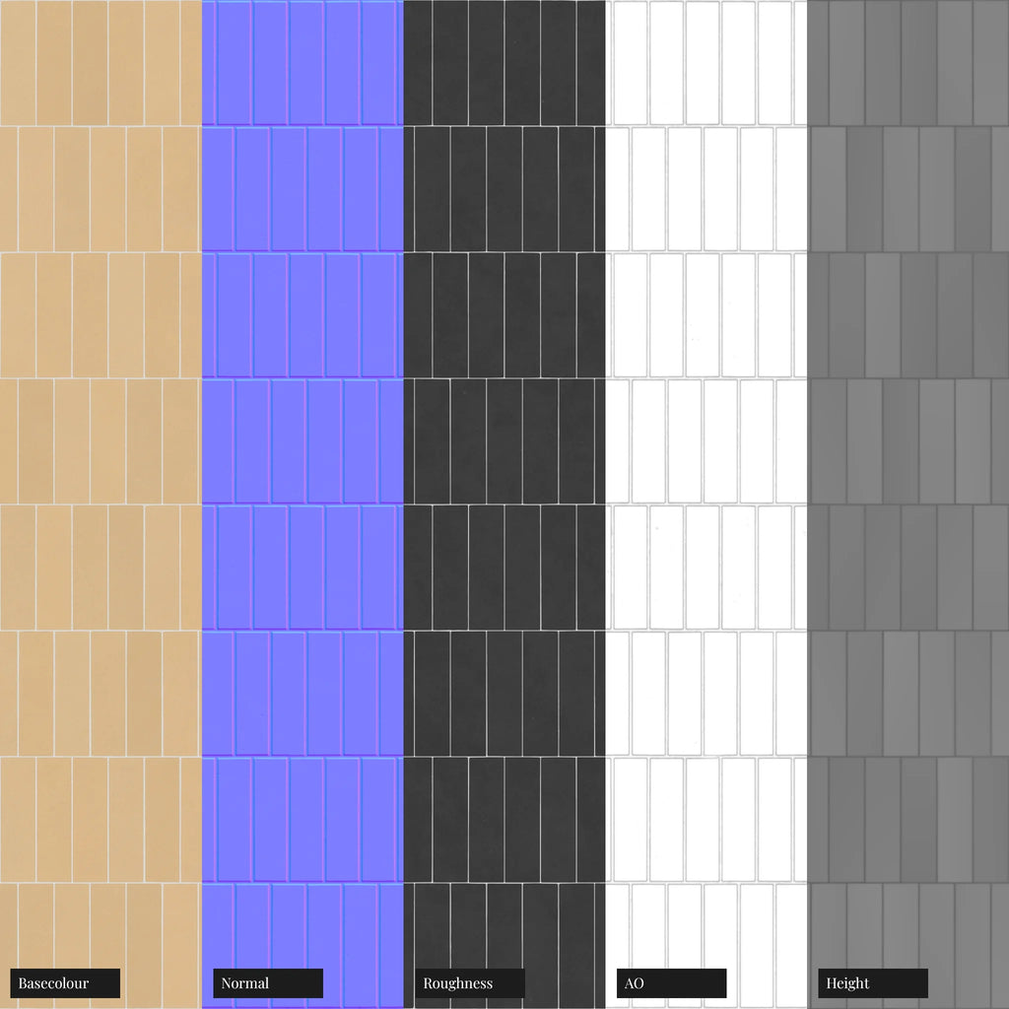1009x1009 pixels.
Task: Click the edge between Roughness and AO maps
Action: tap(605, 493)
